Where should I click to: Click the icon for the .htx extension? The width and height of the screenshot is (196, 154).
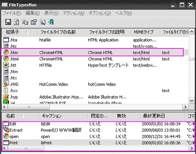(6, 78)
